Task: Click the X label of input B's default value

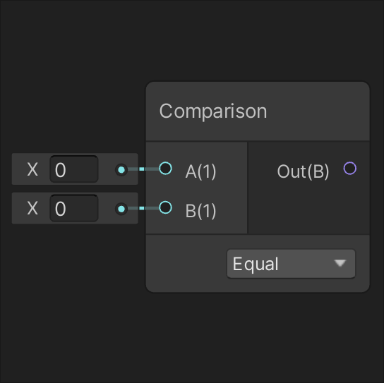Action: (32, 209)
